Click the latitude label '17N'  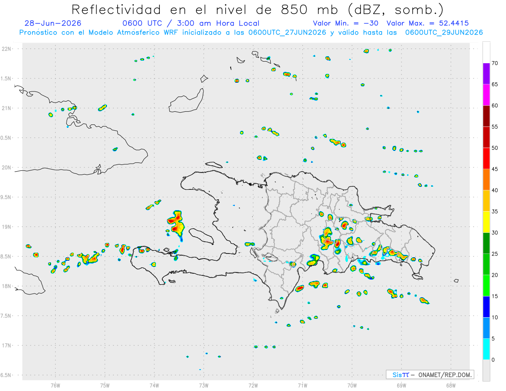7,345
